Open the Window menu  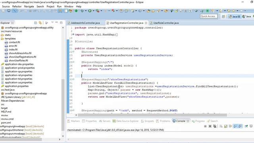[69, 6]
